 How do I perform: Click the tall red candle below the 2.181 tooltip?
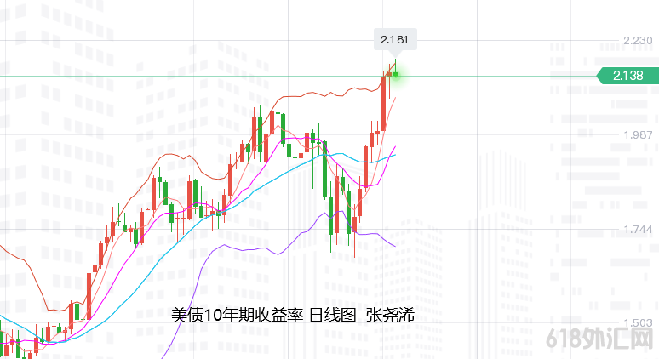(x=383, y=102)
